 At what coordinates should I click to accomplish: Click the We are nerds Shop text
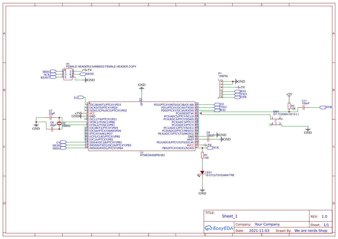pyautogui.click(x=311, y=231)
